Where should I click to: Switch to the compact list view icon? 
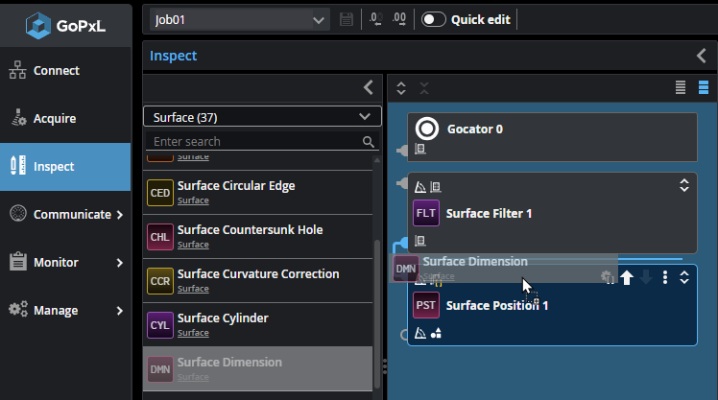tap(681, 87)
